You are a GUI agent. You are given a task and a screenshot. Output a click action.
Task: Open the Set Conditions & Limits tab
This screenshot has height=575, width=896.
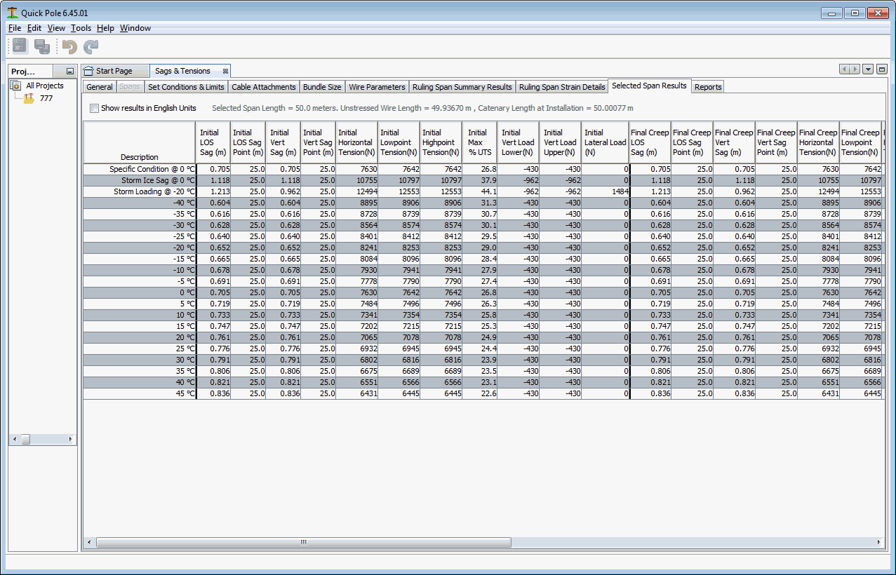(186, 87)
